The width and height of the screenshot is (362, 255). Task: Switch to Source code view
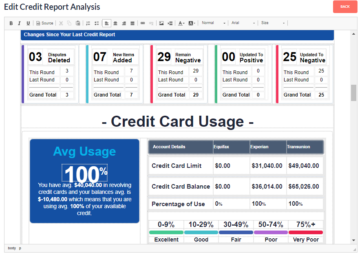pyautogui.click(x=45, y=23)
